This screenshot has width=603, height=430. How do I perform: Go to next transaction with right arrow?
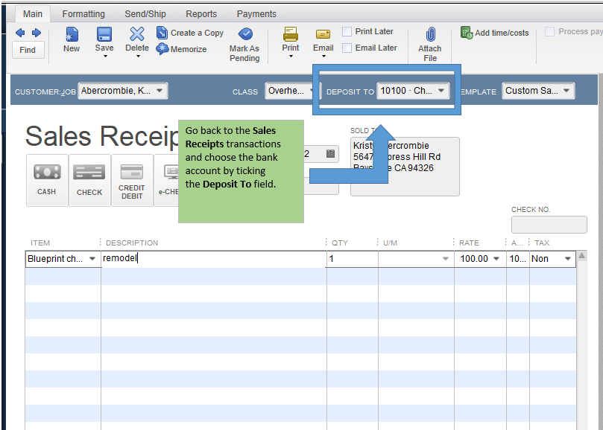(36, 33)
